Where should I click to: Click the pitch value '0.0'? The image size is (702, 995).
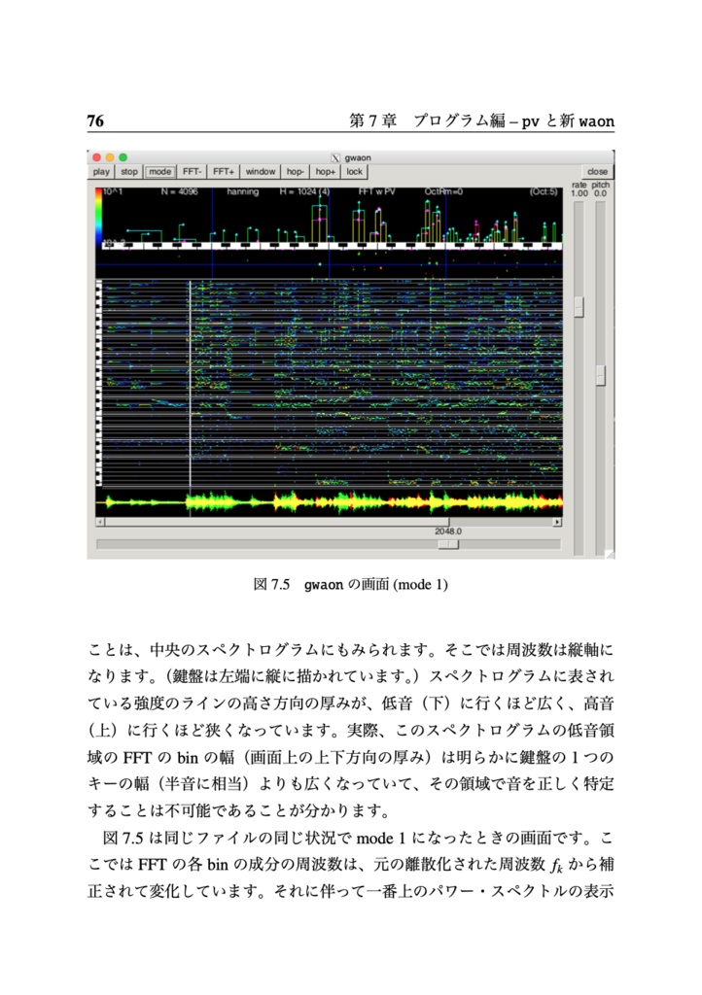(x=601, y=193)
